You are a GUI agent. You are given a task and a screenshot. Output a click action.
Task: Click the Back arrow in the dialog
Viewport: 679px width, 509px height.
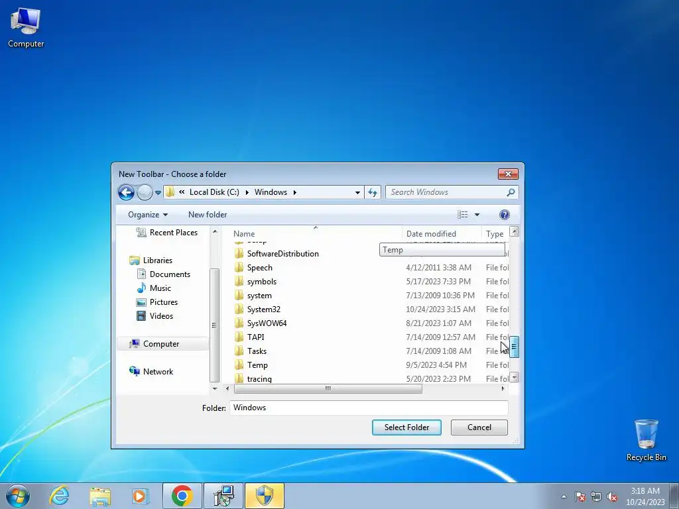pyautogui.click(x=126, y=192)
